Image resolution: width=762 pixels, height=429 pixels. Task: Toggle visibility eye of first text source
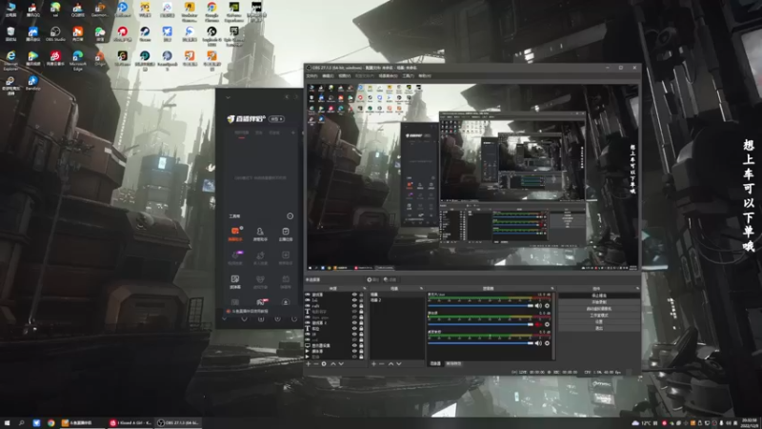click(x=354, y=312)
